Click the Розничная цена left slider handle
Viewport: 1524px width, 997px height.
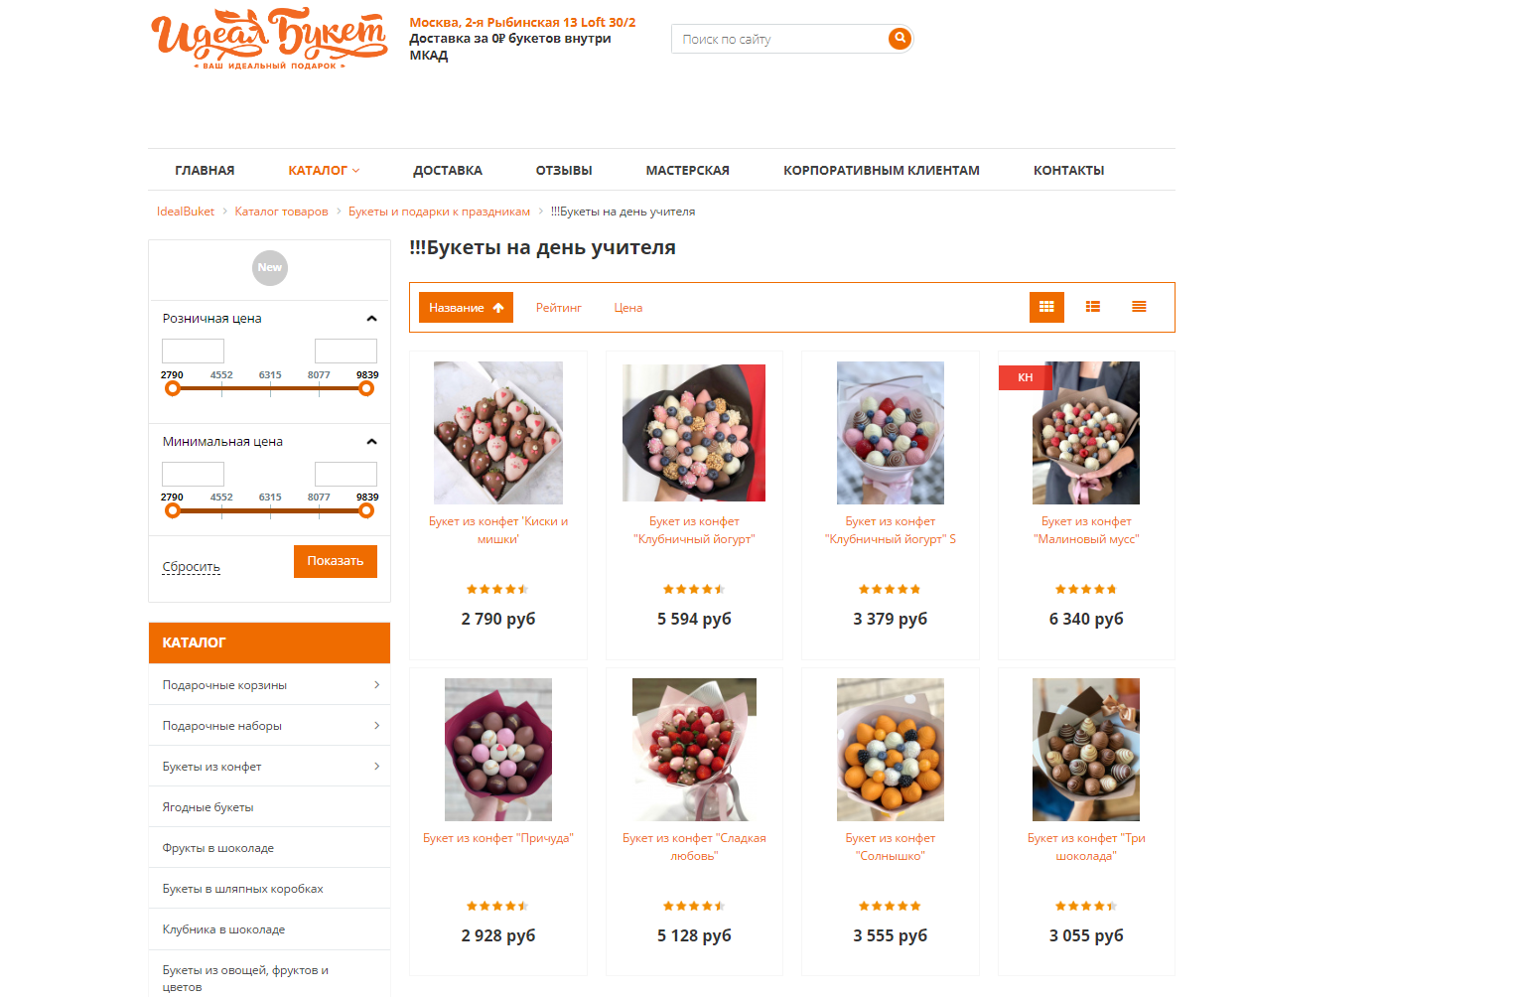(x=173, y=388)
